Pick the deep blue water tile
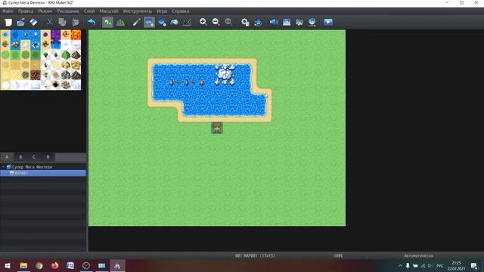This screenshot has height=272, width=484. click(15, 35)
